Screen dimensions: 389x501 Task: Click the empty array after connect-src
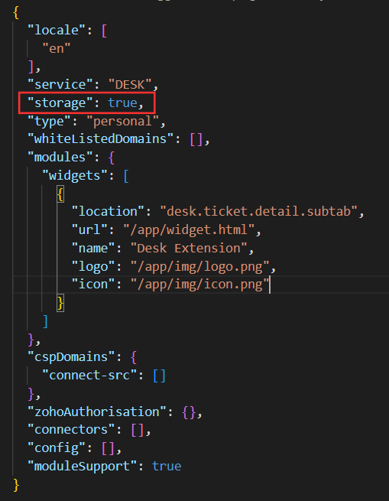point(159,376)
